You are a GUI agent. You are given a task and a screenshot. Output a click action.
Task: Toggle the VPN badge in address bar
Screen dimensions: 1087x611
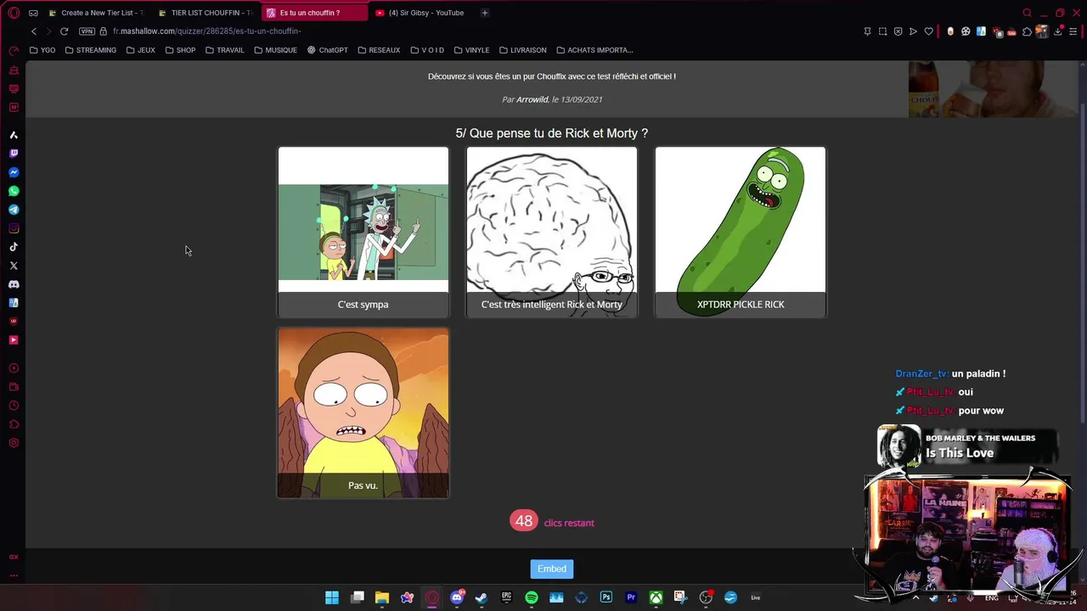point(87,31)
